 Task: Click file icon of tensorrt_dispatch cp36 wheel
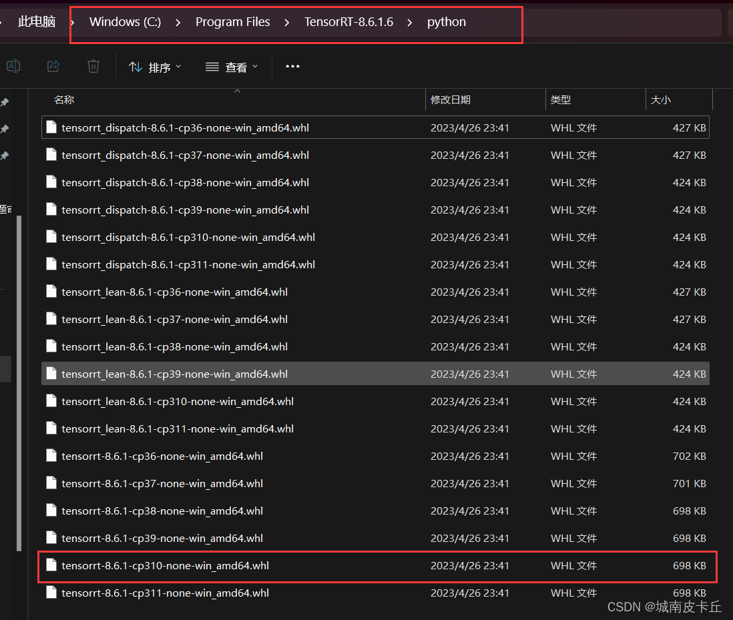coord(51,127)
